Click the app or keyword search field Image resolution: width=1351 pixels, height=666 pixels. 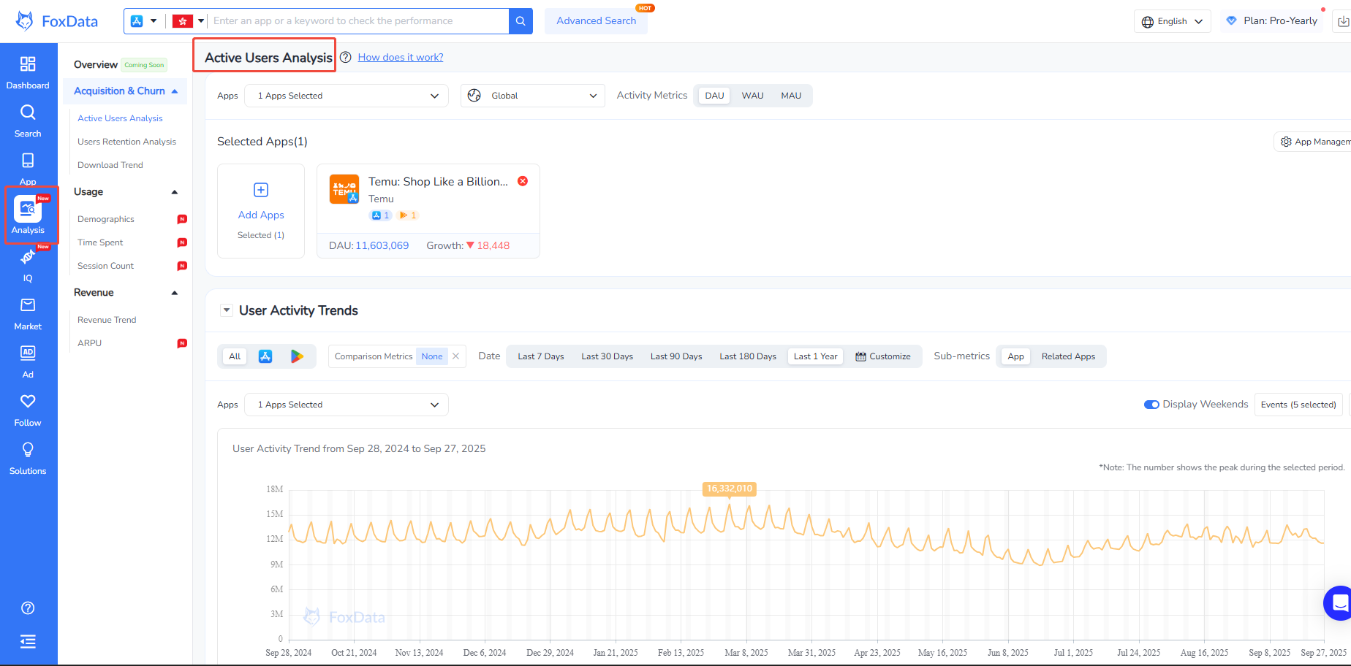358,21
